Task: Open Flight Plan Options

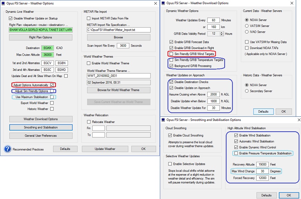Action: click(x=41, y=37)
